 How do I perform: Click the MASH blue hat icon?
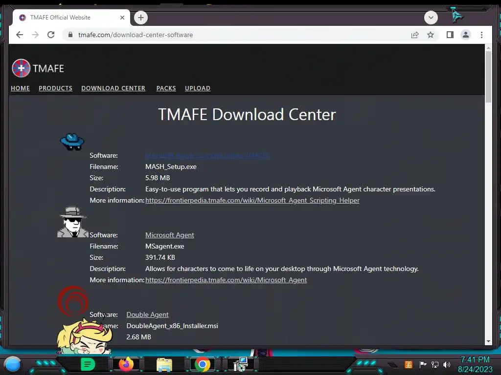pos(72,142)
